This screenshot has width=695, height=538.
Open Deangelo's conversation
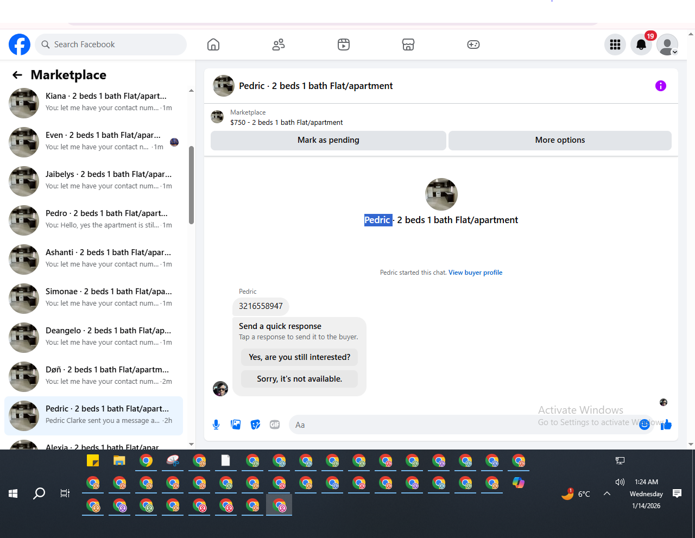pos(93,338)
